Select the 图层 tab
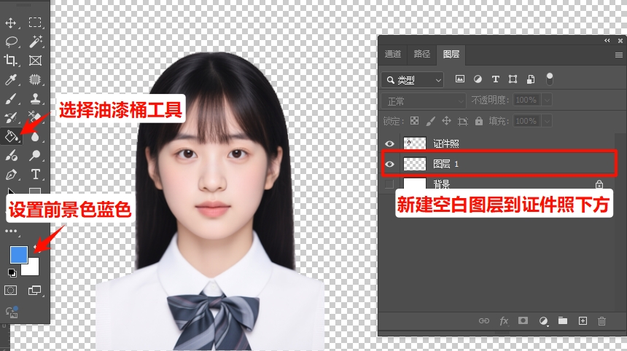 click(451, 54)
